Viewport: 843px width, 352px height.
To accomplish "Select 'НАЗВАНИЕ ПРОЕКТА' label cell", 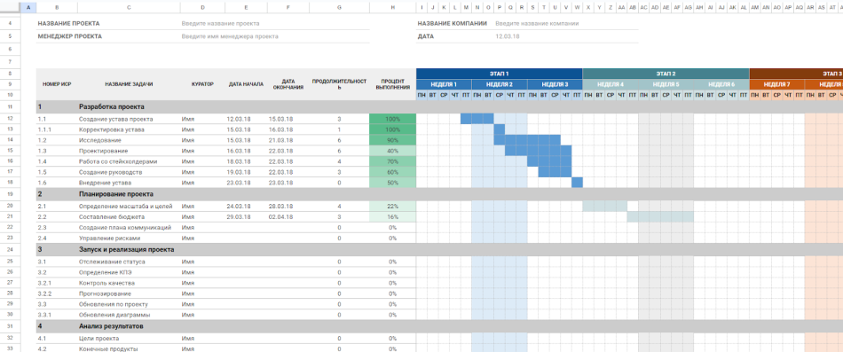I will click(x=68, y=24).
